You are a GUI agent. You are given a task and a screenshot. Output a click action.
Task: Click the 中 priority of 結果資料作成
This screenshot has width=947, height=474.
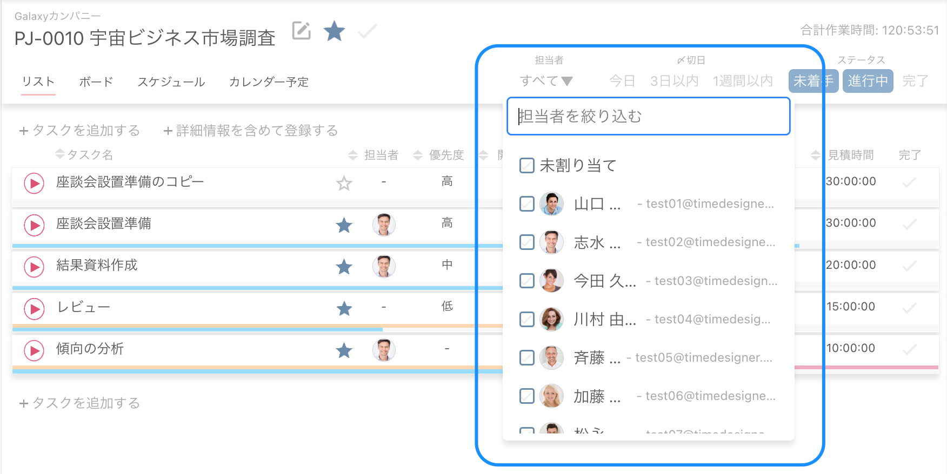[x=447, y=265]
